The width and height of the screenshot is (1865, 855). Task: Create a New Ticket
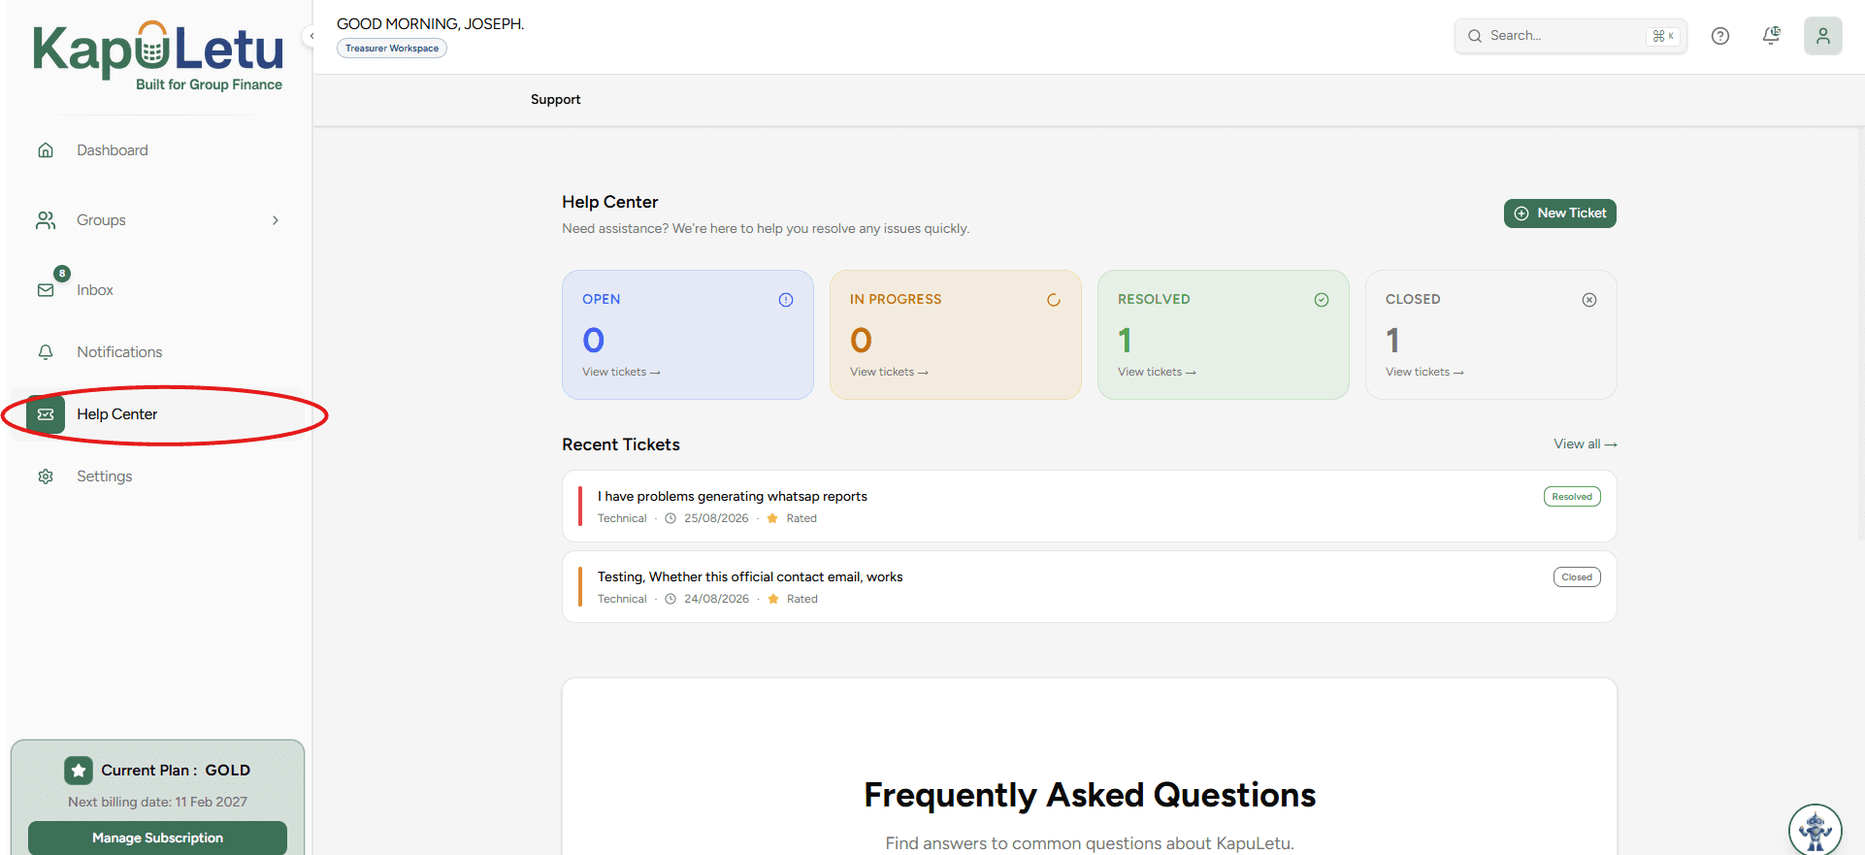(1559, 214)
